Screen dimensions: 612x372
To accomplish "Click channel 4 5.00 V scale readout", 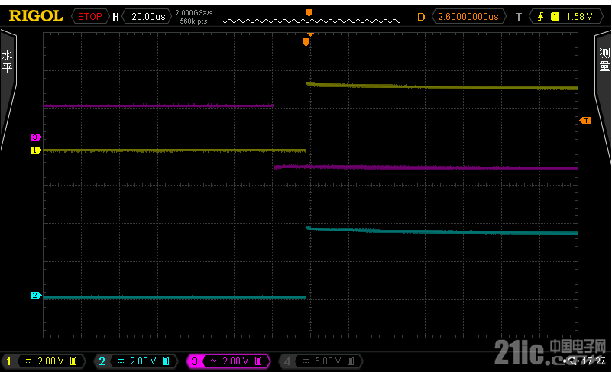I will (322, 361).
